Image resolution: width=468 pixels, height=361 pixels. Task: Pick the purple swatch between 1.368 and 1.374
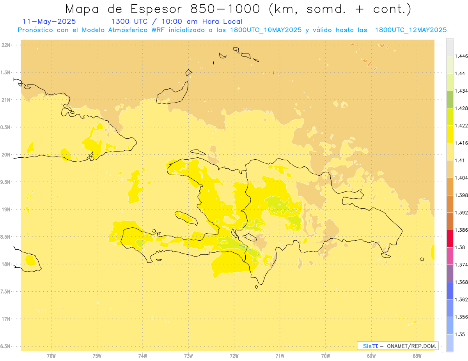pyautogui.click(x=450, y=273)
